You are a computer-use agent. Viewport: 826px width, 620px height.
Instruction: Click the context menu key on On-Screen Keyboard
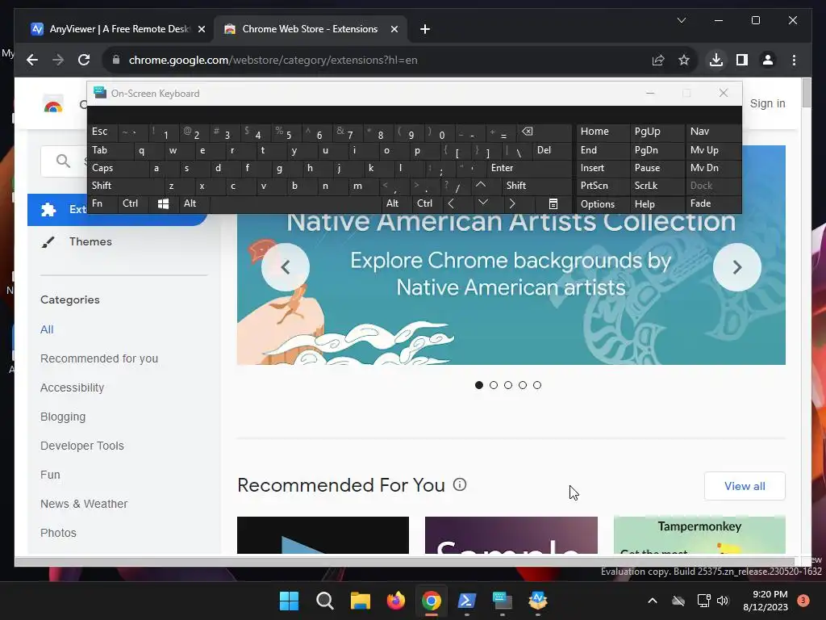click(x=553, y=203)
